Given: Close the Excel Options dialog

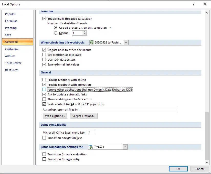Looking at the screenshot, I should [x=205, y=4].
